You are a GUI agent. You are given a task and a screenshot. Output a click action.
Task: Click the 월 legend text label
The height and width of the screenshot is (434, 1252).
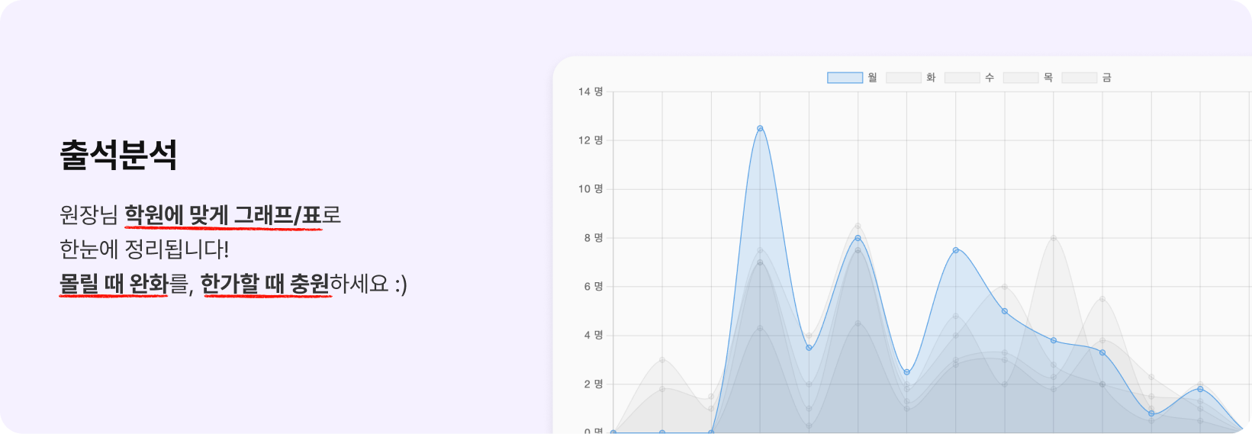tap(873, 78)
